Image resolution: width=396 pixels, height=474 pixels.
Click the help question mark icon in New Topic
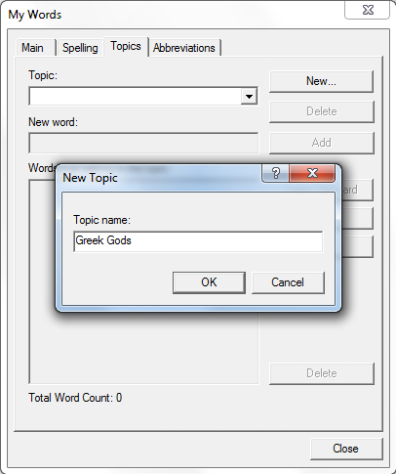click(275, 173)
